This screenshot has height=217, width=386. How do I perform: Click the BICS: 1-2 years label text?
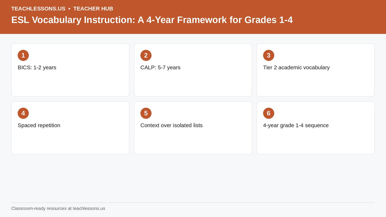37,68
